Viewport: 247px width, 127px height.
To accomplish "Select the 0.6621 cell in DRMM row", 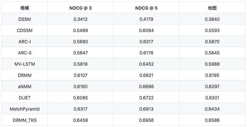I will [146, 75].
